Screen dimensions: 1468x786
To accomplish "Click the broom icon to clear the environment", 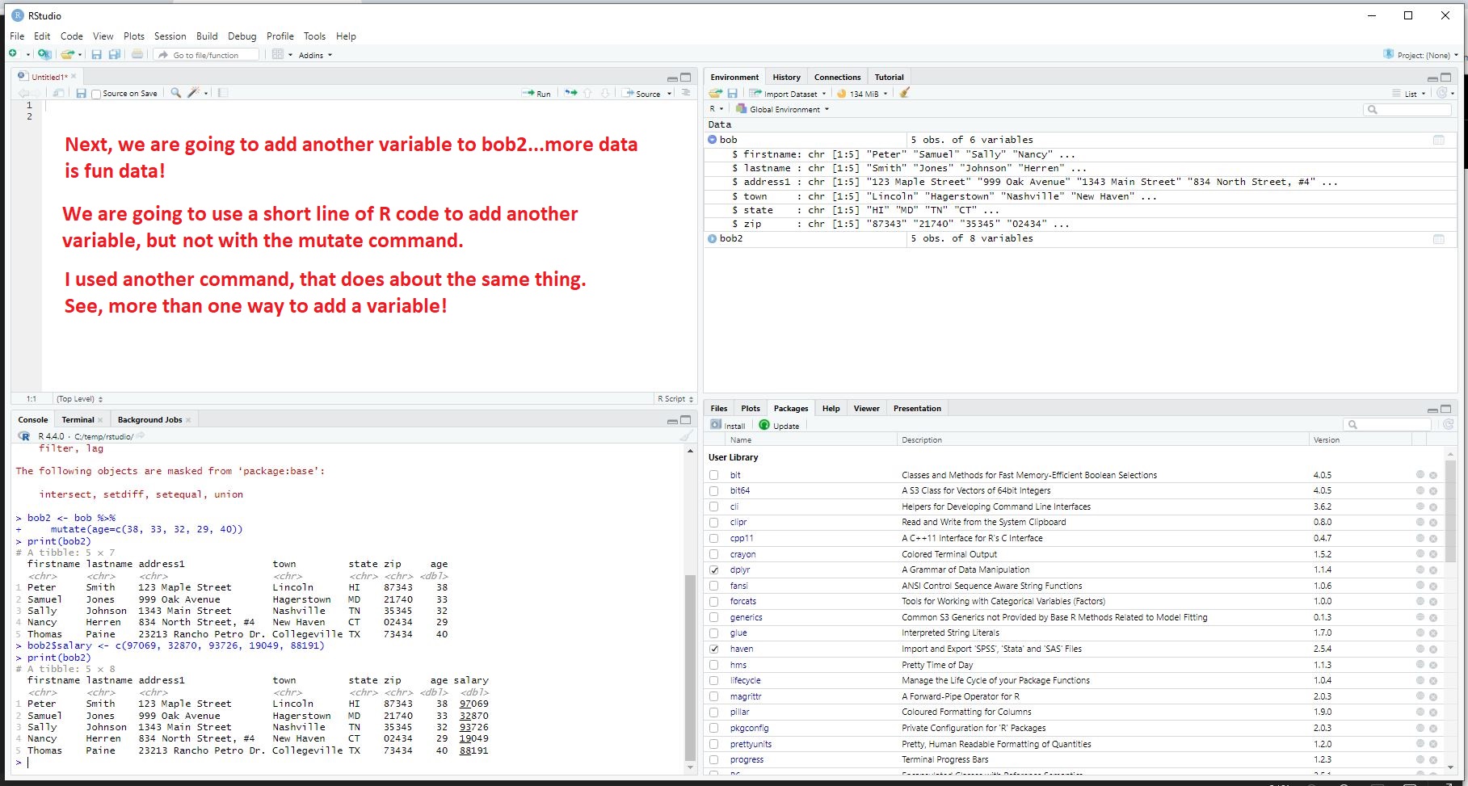I will click(905, 93).
